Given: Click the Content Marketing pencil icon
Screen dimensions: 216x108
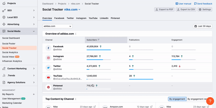Looking at the screenshot, I should point(4,69).
